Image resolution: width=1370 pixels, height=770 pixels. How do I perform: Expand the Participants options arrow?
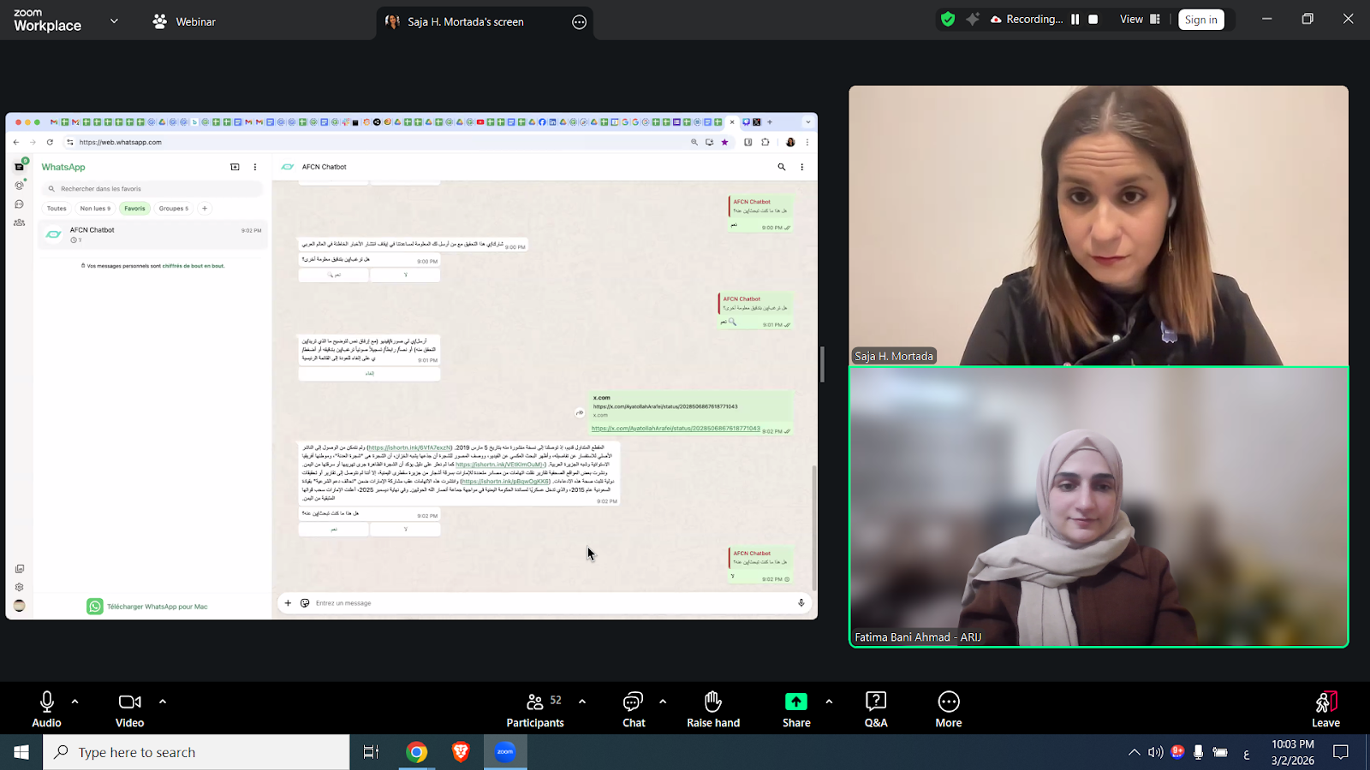pyautogui.click(x=582, y=702)
